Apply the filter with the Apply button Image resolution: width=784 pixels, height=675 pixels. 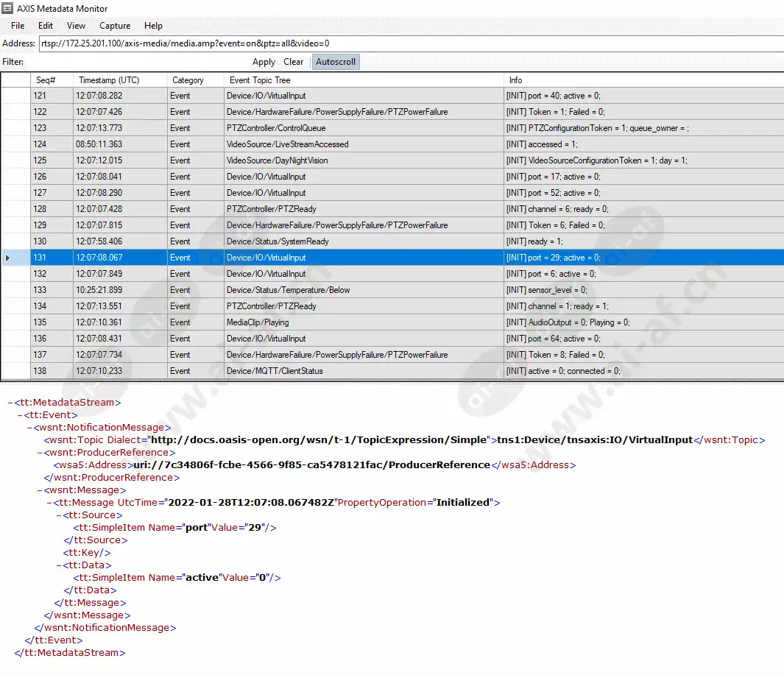coord(264,62)
